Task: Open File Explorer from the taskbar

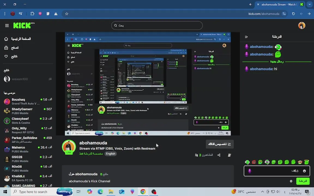Action: (x=111, y=192)
